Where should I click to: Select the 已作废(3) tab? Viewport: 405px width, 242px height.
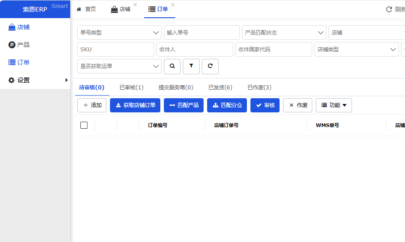click(x=259, y=88)
